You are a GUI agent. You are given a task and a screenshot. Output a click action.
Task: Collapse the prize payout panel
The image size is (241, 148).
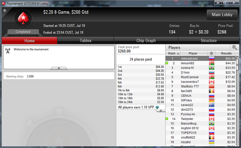tap(160, 111)
